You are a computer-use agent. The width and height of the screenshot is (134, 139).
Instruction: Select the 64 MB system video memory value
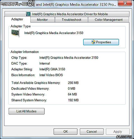[72, 94]
